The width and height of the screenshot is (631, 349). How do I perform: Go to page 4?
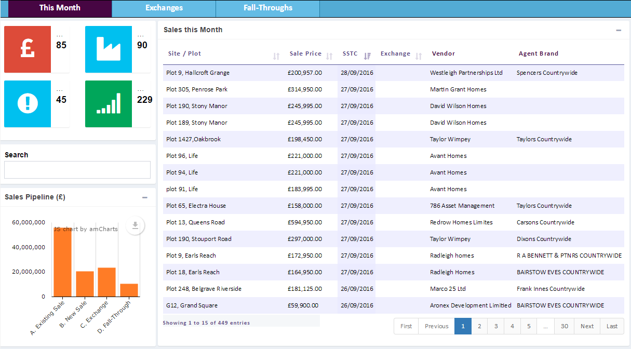tap(512, 326)
